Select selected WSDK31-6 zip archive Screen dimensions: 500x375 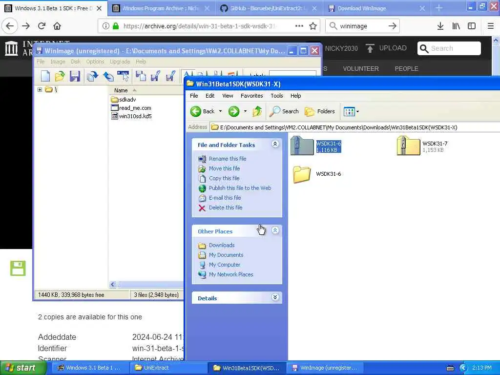pos(316,146)
